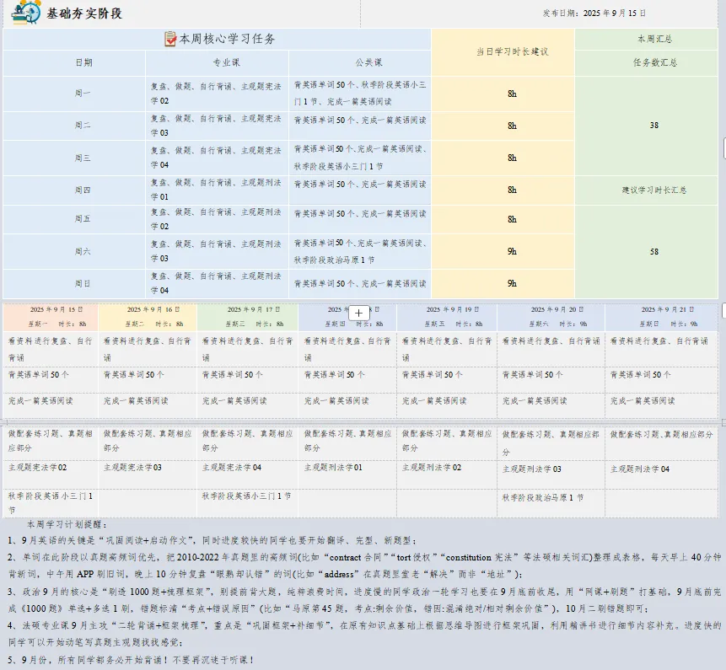Screen dimensions: 726x670
Task: Click the study desk logo icon
Action: click(25, 13)
